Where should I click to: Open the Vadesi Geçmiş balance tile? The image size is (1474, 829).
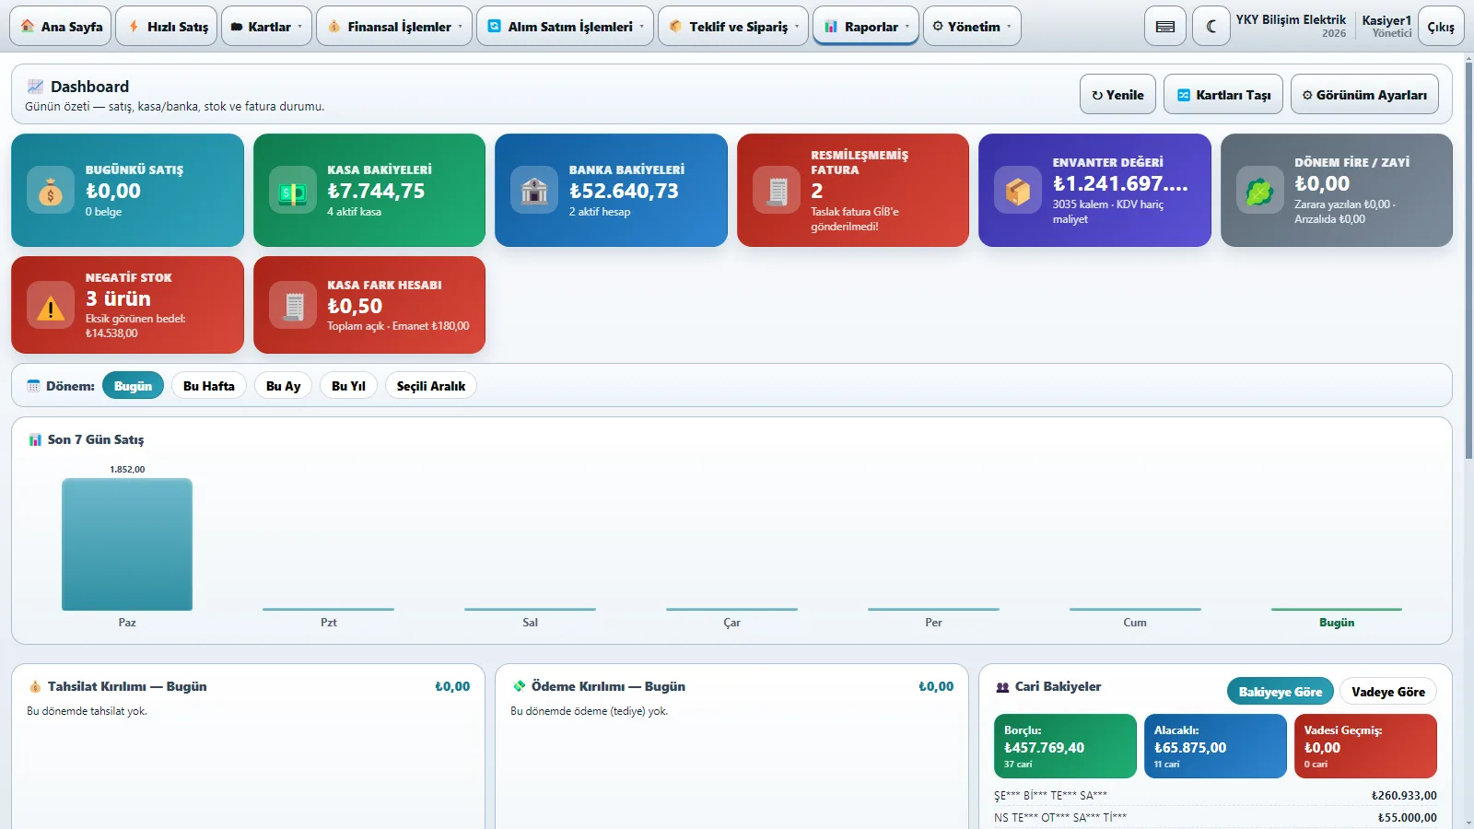pyautogui.click(x=1365, y=746)
